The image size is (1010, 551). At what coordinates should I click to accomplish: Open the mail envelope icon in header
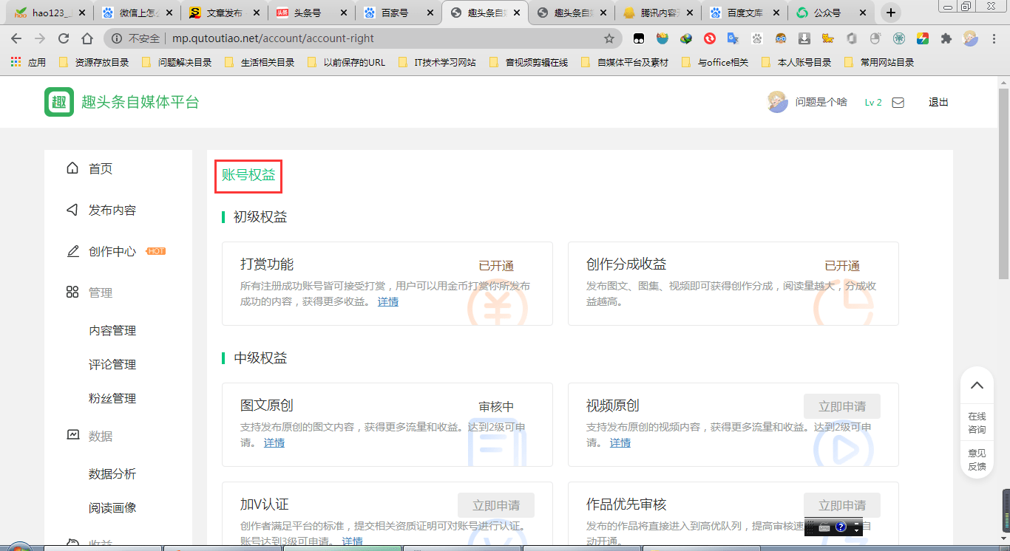click(898, 103)
